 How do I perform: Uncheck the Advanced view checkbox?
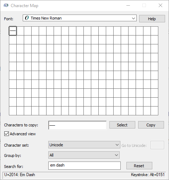point(6,134)
